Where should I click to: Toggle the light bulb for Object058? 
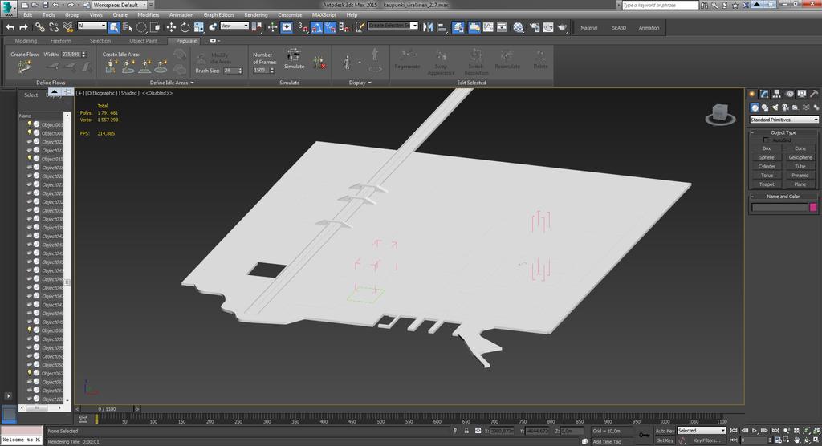point(30,330)
